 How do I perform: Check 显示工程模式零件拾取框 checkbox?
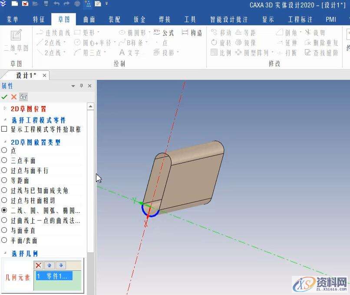4,129
